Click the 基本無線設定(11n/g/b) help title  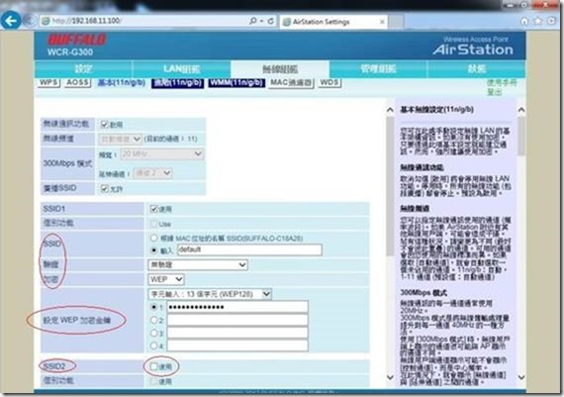point(436,110)
